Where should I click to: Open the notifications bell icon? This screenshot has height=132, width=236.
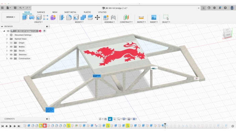pyautogui.click(x=220, y=8)
